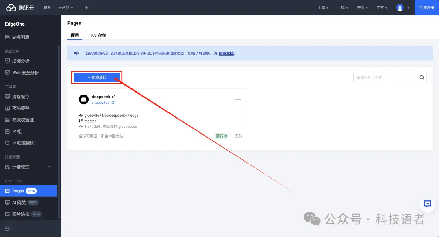Click the sidebar vertical scrollbar

59,132
